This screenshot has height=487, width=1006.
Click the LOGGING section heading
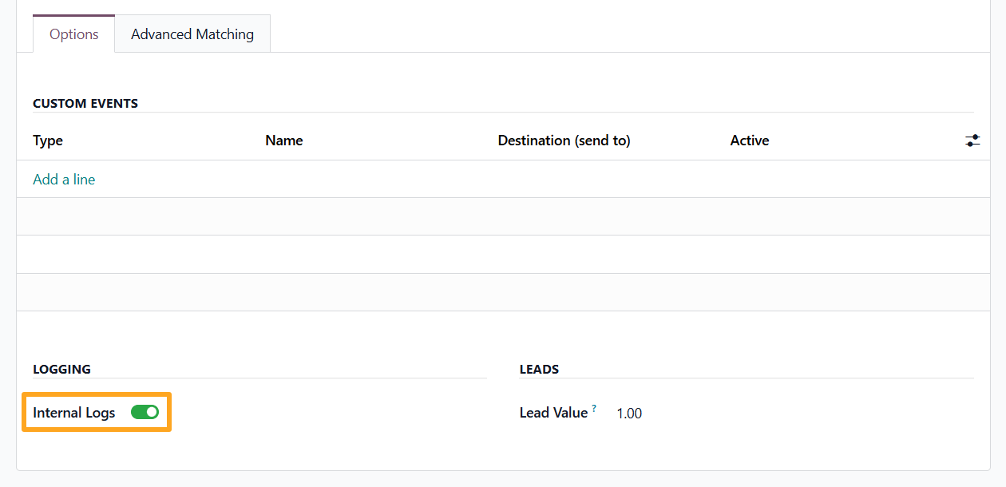pos(61,370)
